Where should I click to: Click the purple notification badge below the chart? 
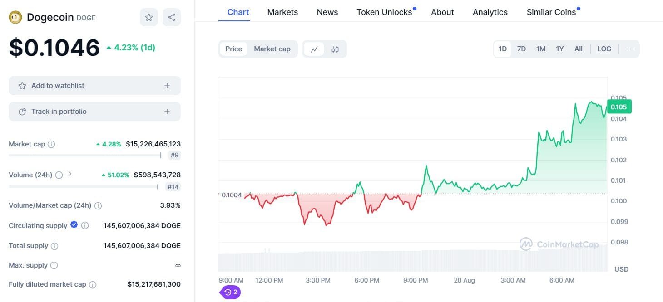[230, 292]
